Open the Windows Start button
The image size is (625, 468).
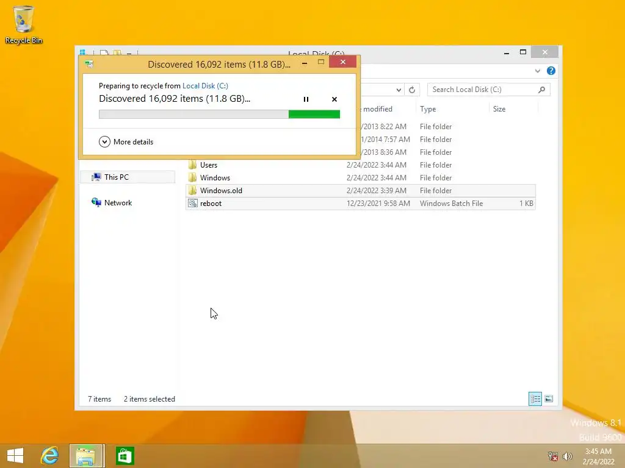pos(15,456)
